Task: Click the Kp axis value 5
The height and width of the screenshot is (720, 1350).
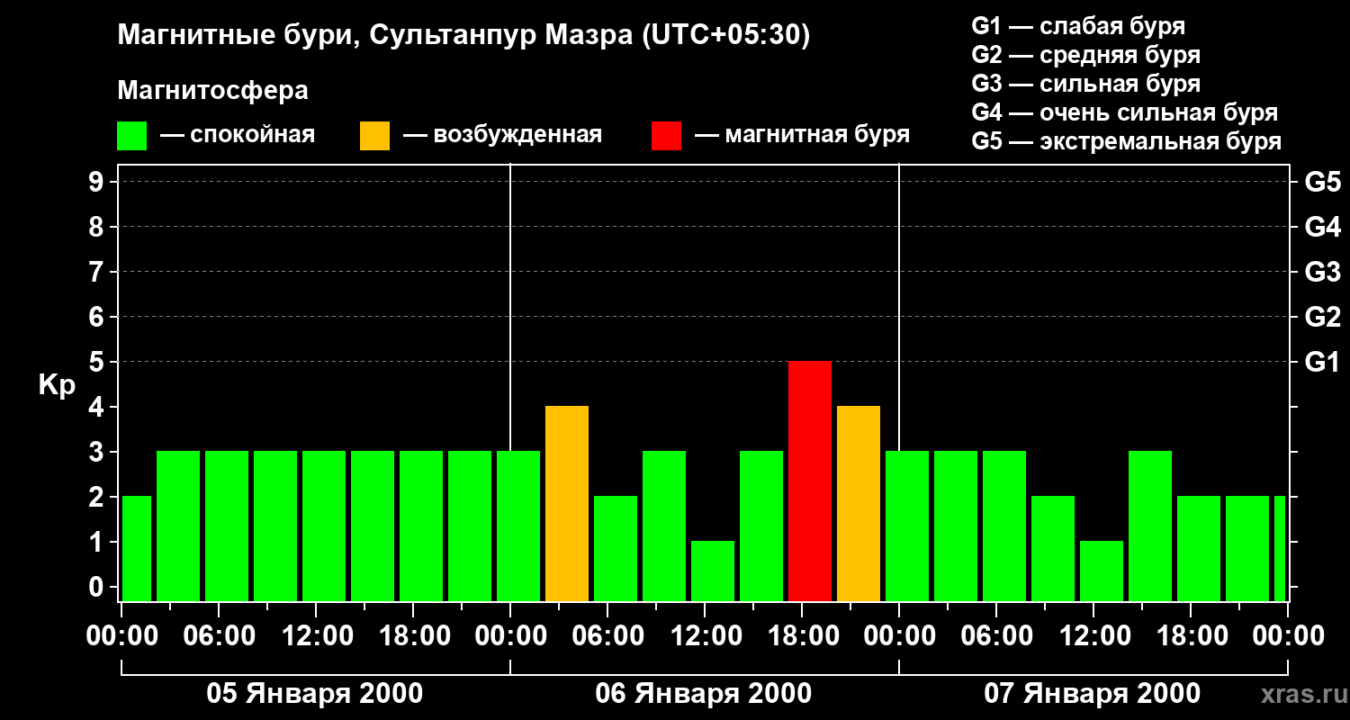Action: pos(98,362)
